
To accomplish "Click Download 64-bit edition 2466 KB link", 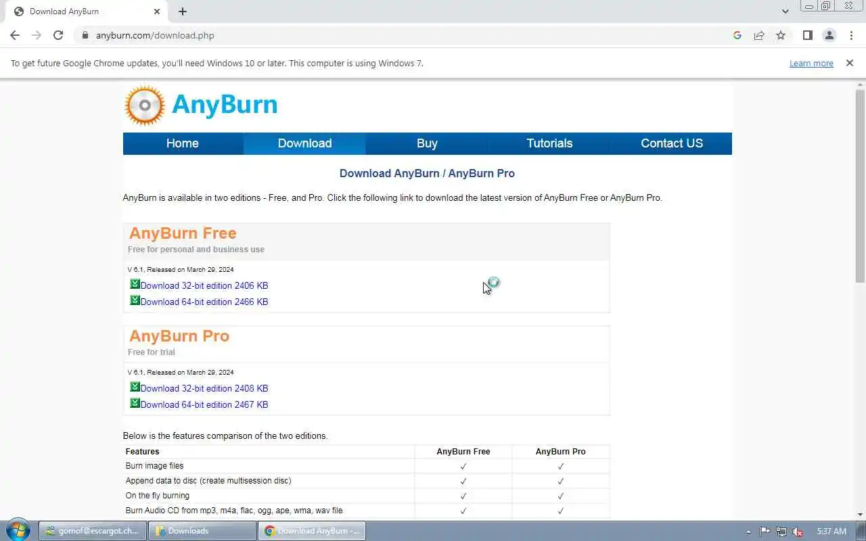I will (204, 302).
